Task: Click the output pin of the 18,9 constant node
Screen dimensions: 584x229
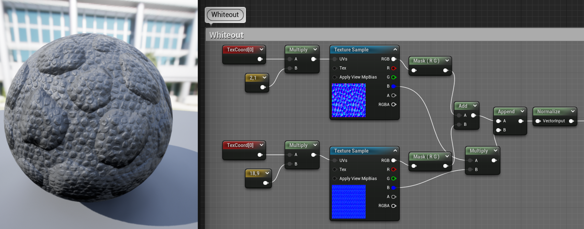Action: [x=266, y=183]
